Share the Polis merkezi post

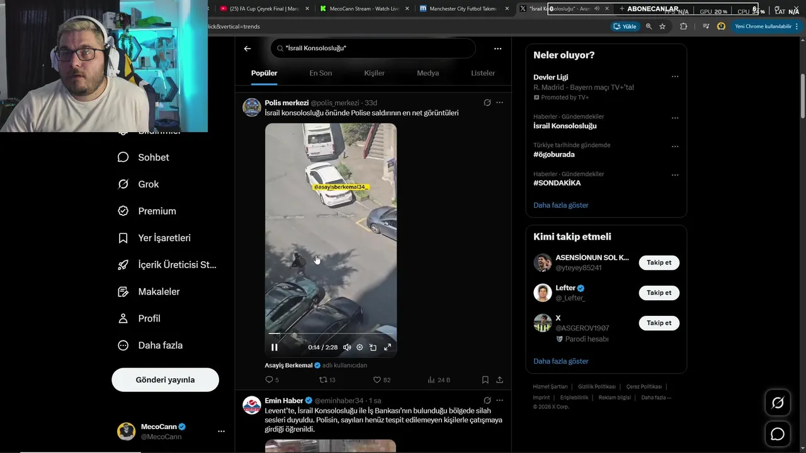[499, 380]
